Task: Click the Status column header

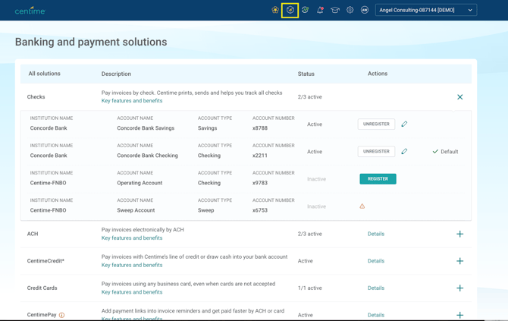Action: coord(306,74)
